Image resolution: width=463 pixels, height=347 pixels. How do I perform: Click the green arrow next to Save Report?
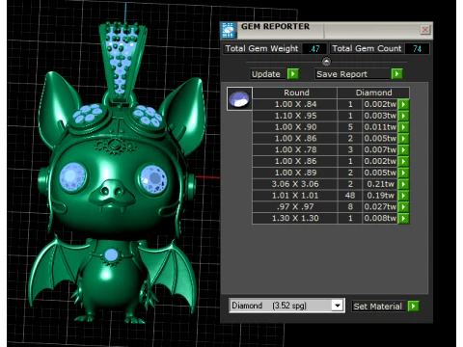tap(396, 74)
